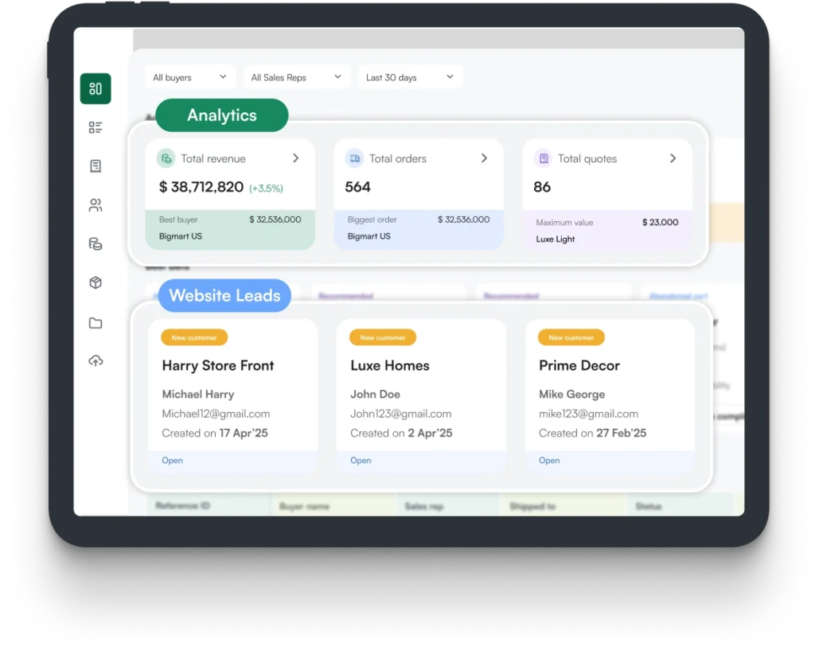815x650 pixels.
Task: Change the Last 30 days filter
Action: coord(409,77)
